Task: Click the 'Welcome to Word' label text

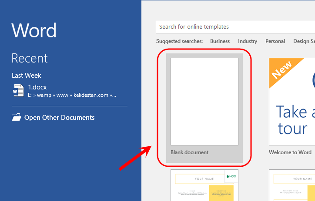Action: (290, 152)
